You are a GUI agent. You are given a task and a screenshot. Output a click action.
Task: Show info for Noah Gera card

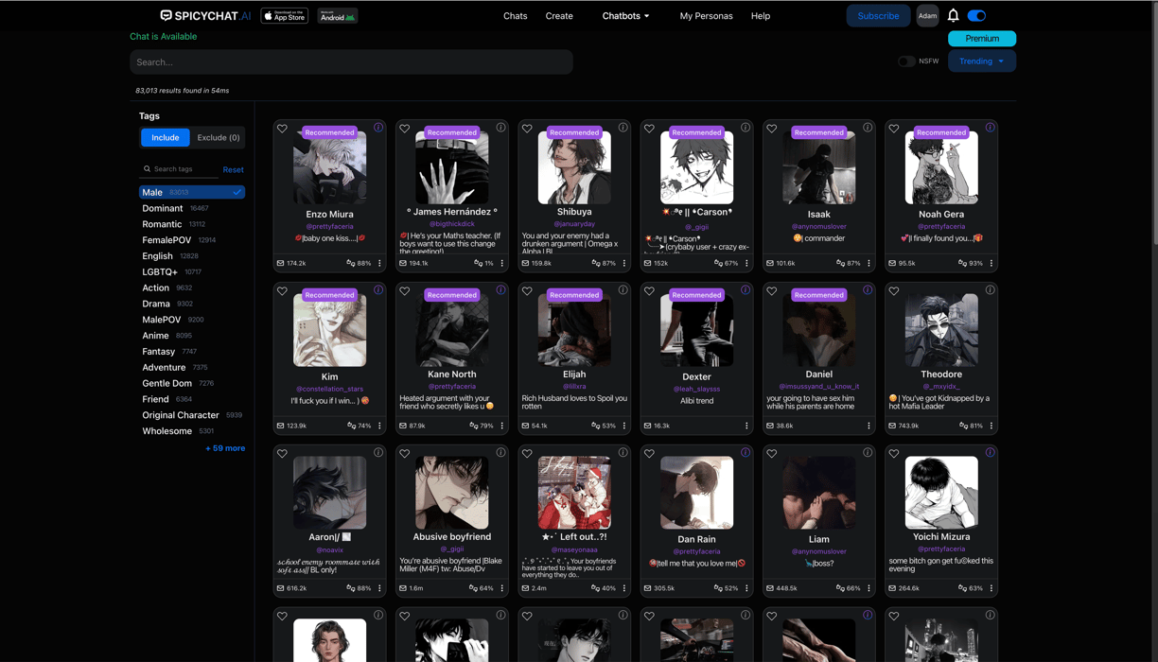(990, 128)
